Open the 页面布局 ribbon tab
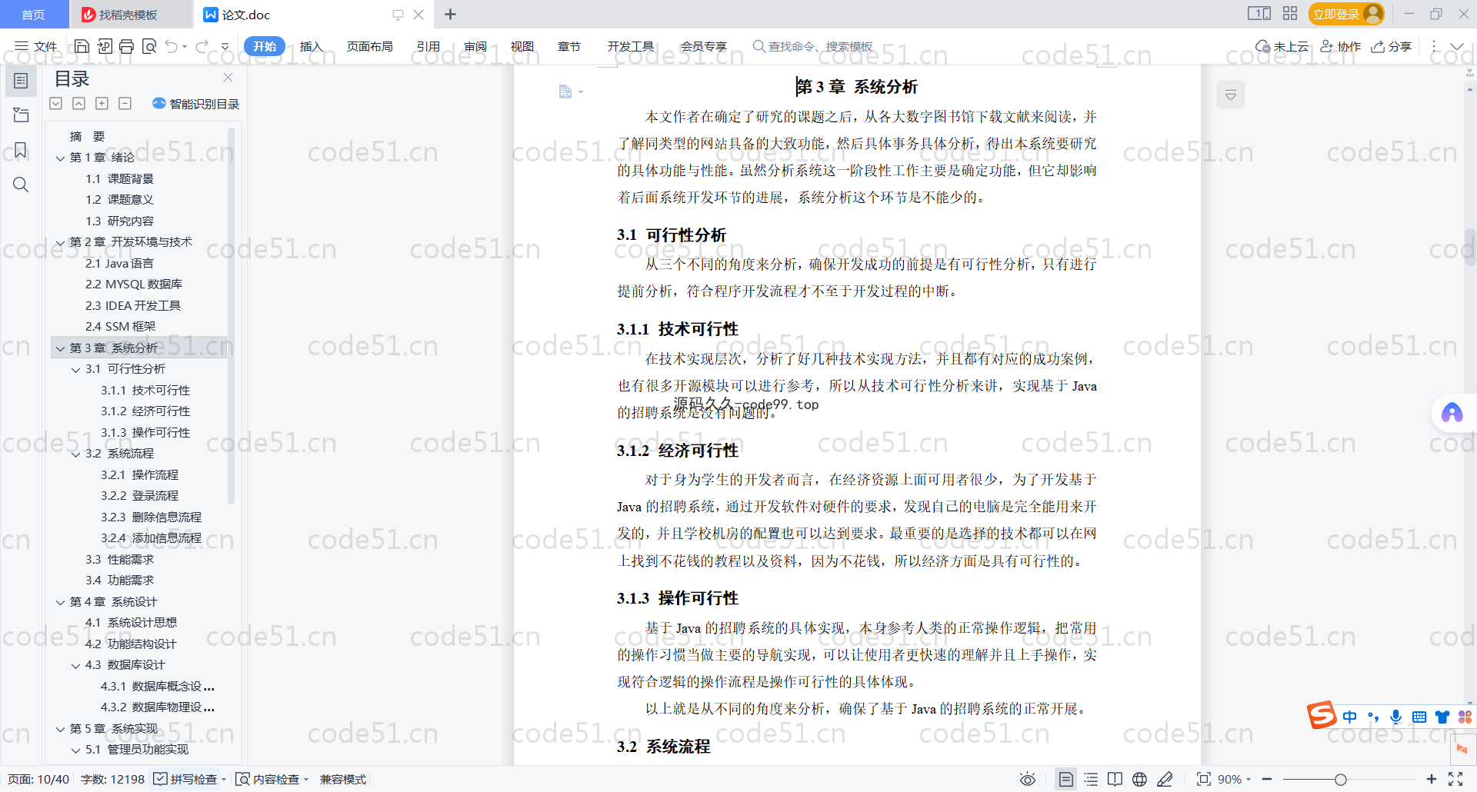This screenshot has width=1477, height=792. click(x=369, y=46)
